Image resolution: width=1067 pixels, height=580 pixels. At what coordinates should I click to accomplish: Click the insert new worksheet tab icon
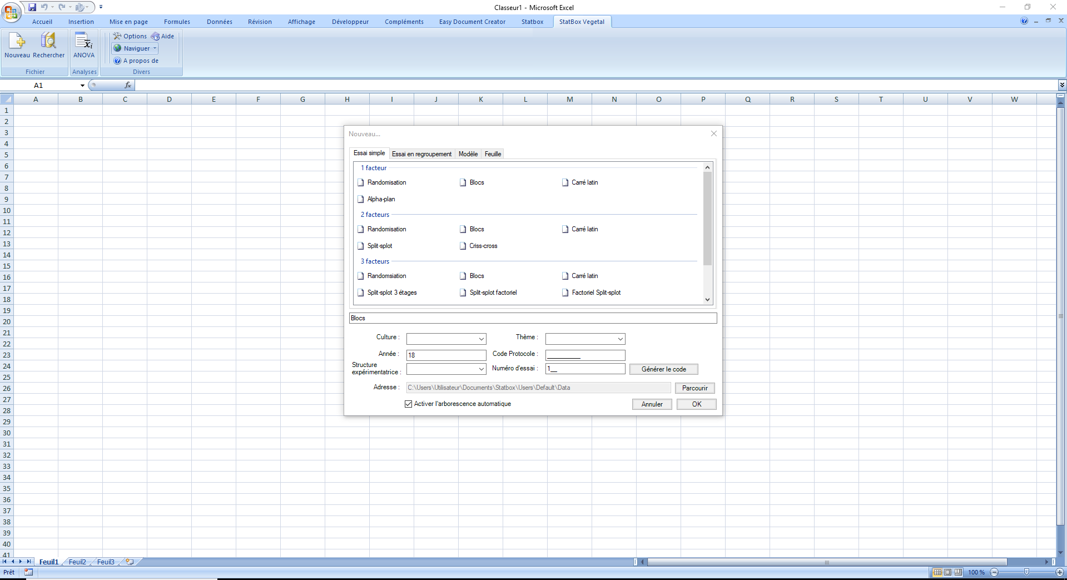coord(130,562)
